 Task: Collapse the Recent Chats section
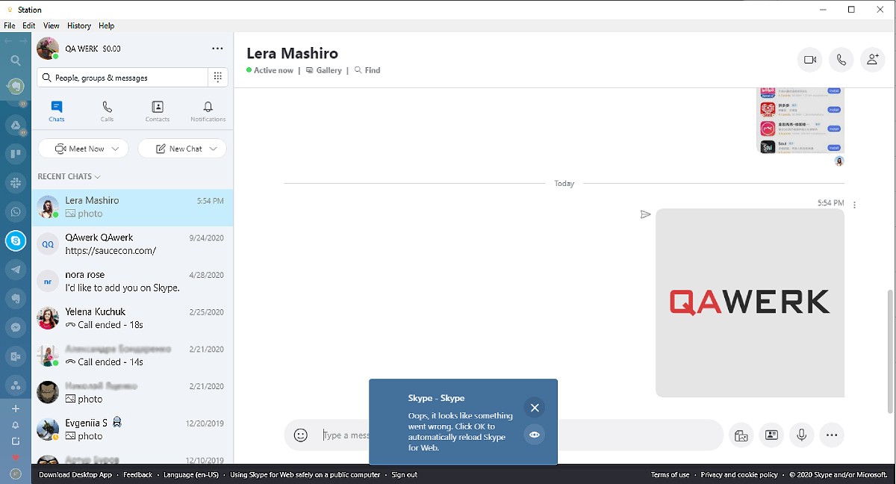(69, 176)
